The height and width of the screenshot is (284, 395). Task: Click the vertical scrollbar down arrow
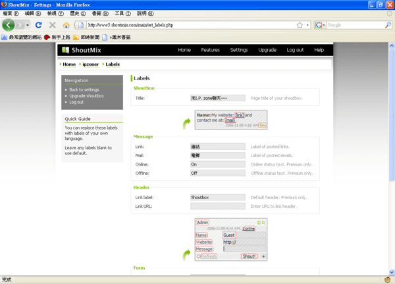point(392,272)
